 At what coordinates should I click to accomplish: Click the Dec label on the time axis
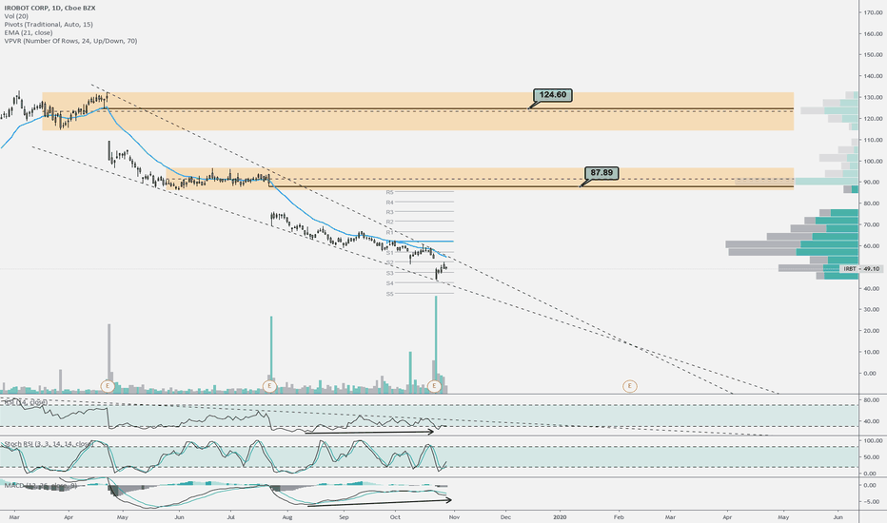coord(505,516)
